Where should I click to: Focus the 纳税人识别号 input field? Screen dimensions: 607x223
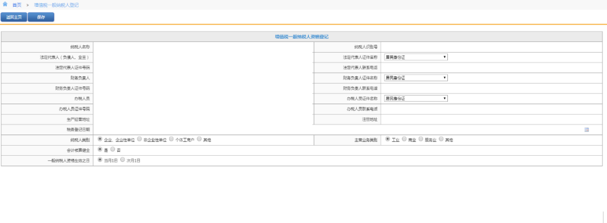(x=491, y=47)
